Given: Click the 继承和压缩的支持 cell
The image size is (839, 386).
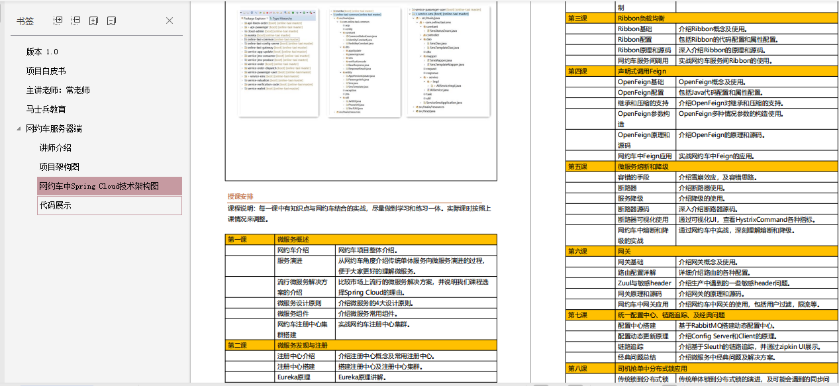Looking at the screenshot, I should pyautogui.click(x=646, y=103).
